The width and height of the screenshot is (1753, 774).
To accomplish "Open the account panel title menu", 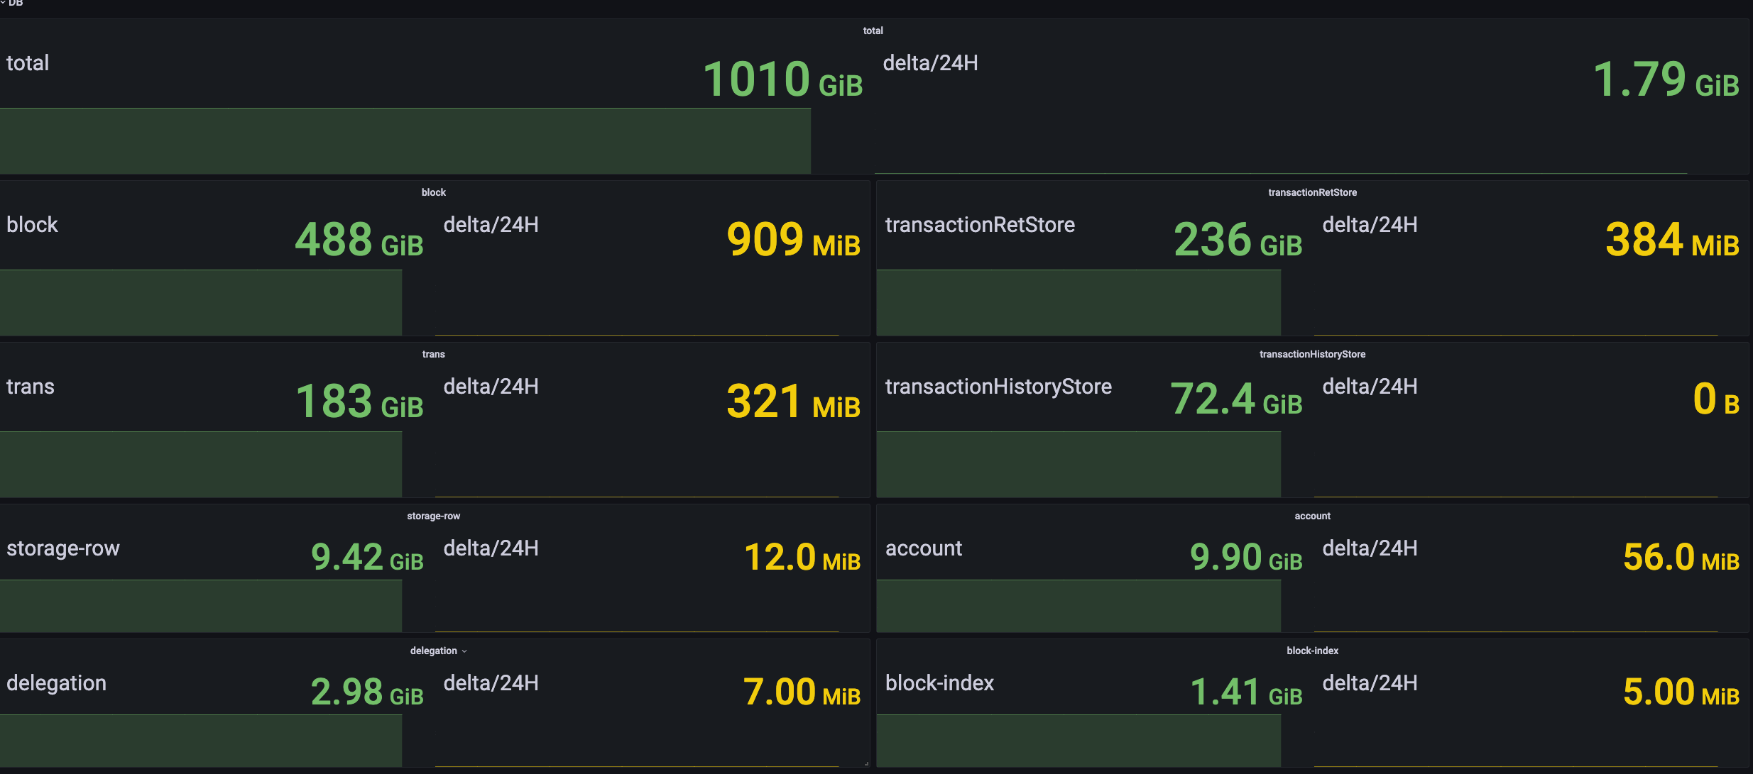I will click(x=1312, y=516).
